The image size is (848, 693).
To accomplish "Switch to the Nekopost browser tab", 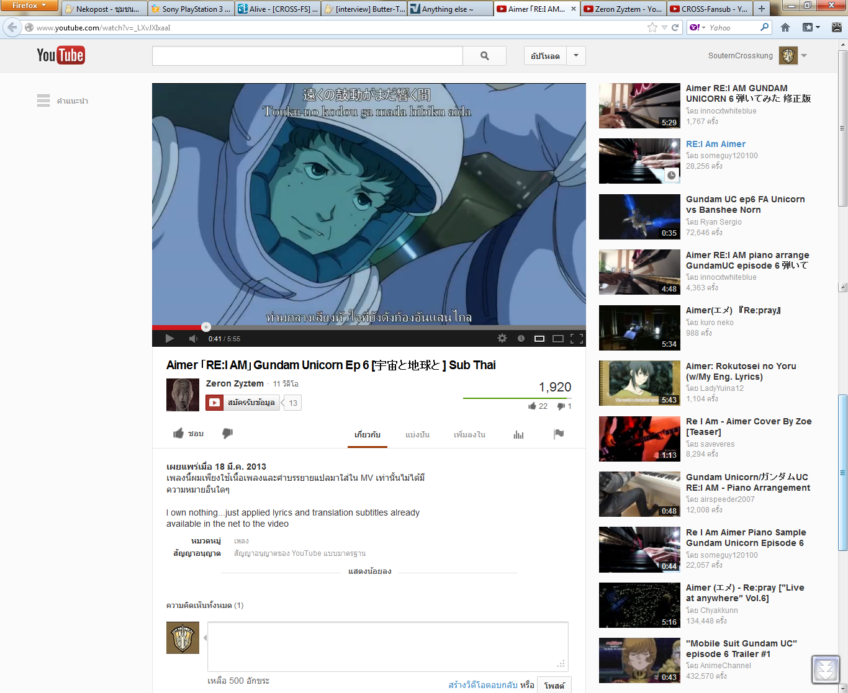I will (x=104, y=9).
